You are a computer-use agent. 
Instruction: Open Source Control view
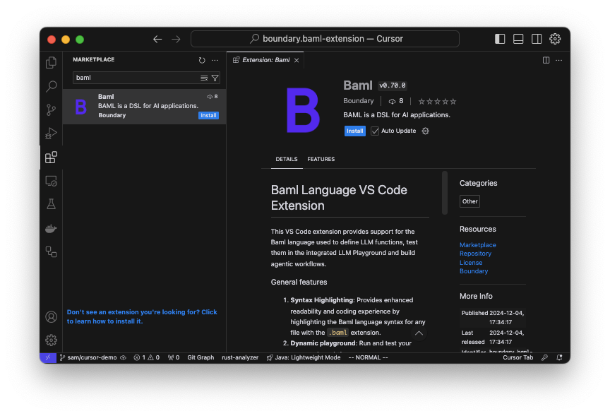(51, 109)
